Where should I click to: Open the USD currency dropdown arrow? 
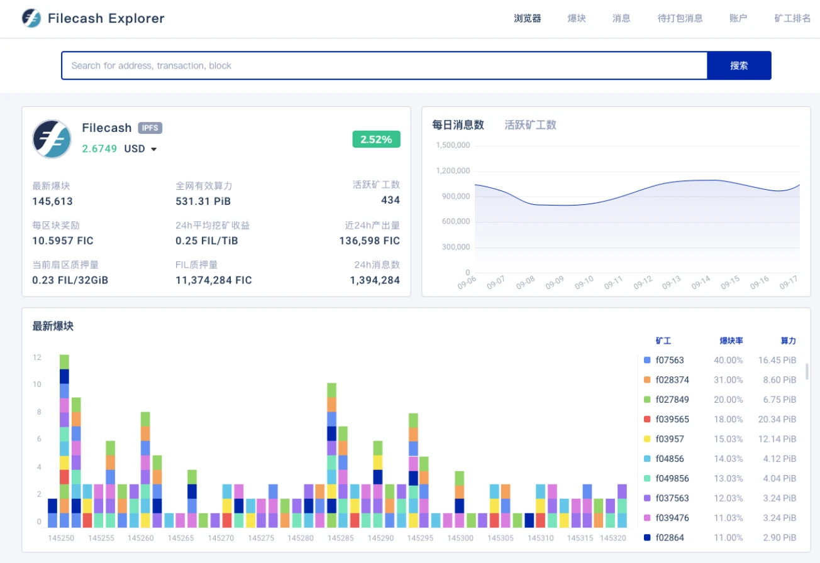tap(153, 150)
